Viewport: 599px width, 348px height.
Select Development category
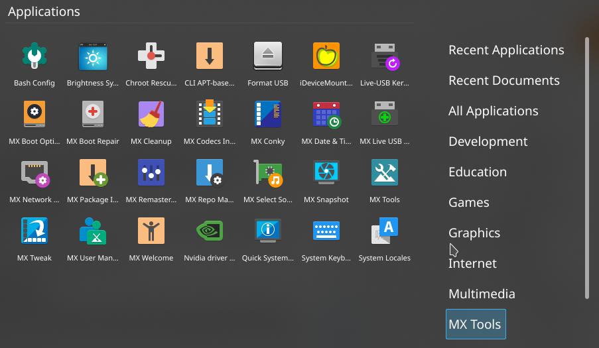488,142
